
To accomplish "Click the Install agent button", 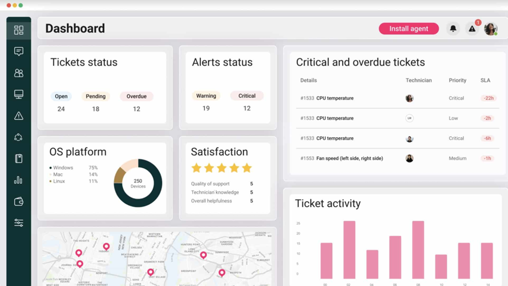I will (408, 29).
